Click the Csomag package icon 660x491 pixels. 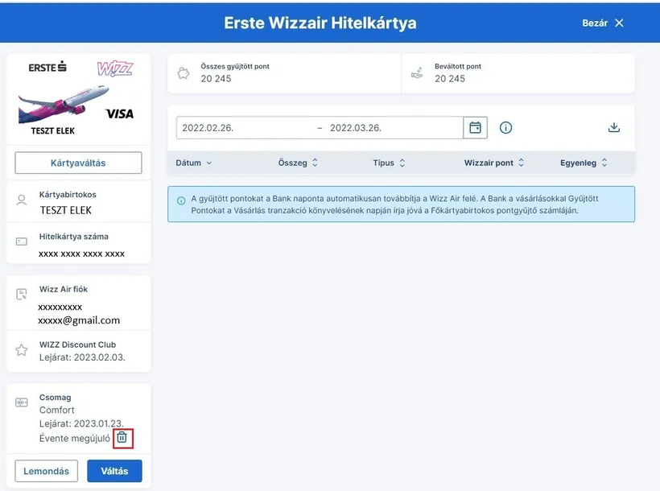point(22,402)
